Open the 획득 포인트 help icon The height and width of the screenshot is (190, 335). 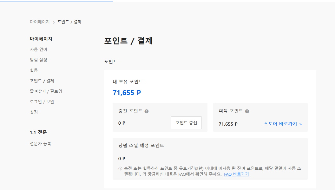pyautogui.click(x=247, y=111)
